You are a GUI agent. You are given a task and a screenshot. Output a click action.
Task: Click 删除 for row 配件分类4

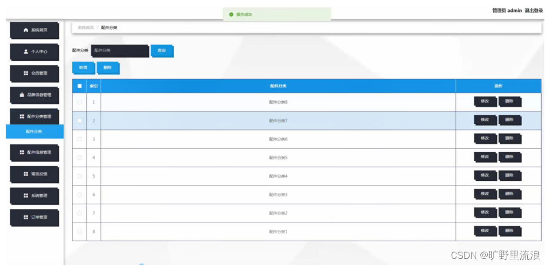coord(510,176)
